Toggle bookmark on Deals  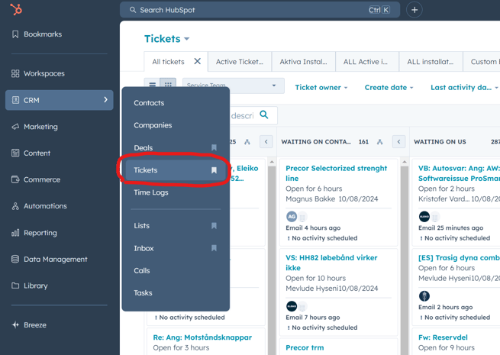pyautogui.click(x=214, y=147)
